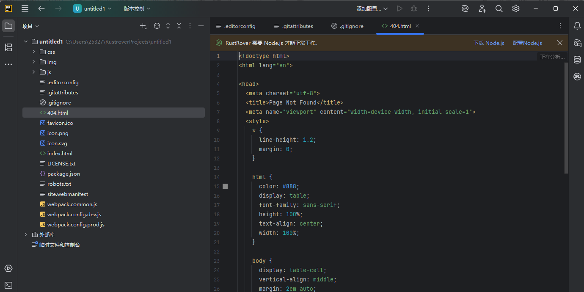Click the Search Everywhere magnifier icon
The height and width of the screenshot is (292, 584).
click(499, 8)
